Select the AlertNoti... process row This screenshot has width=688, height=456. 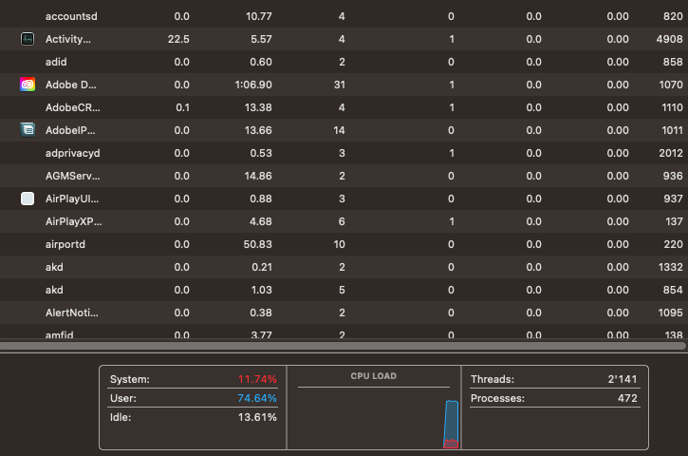click(x=344, y=313)
